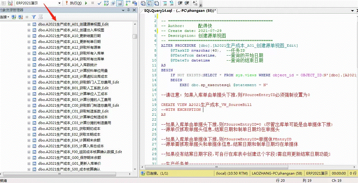
Task: Select dbo.A2021生产成本_E05_计算入库总成本 procedure
Action: [71, 146]
